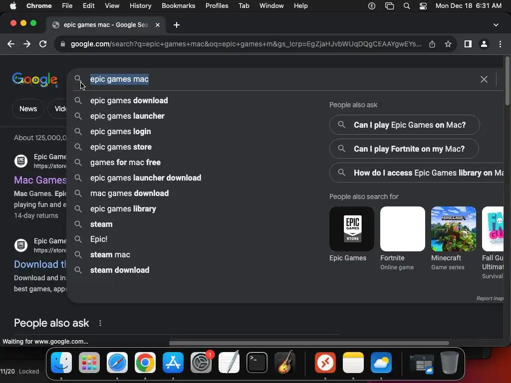Clear the search box with X
Viewport: 511px width, 383px height.
pos(484,79)
